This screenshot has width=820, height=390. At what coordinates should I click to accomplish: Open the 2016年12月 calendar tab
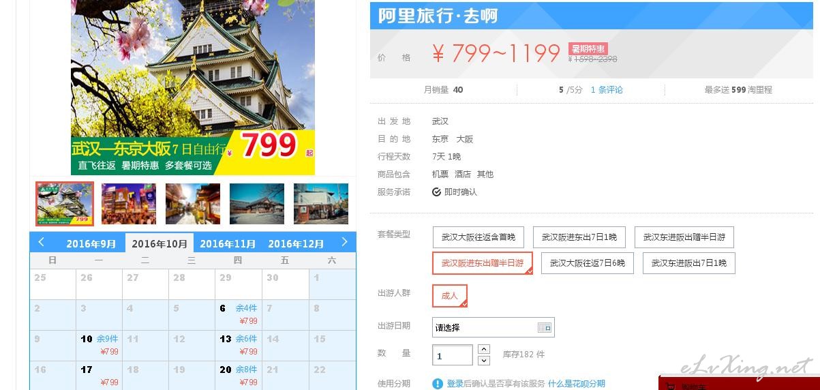296,243
